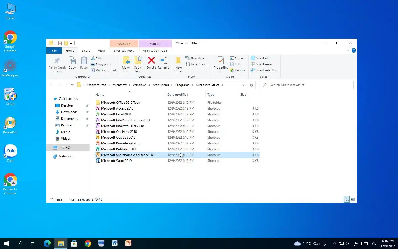Image resolution: width=398 pixels, height=249 pixels.
Task: Select Microsoft Excel 2010 shortcut
Action: [177, 114]
